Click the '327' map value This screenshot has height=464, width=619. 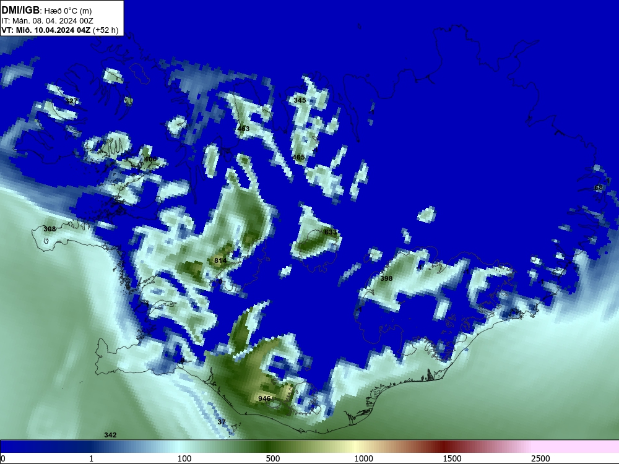71,101
